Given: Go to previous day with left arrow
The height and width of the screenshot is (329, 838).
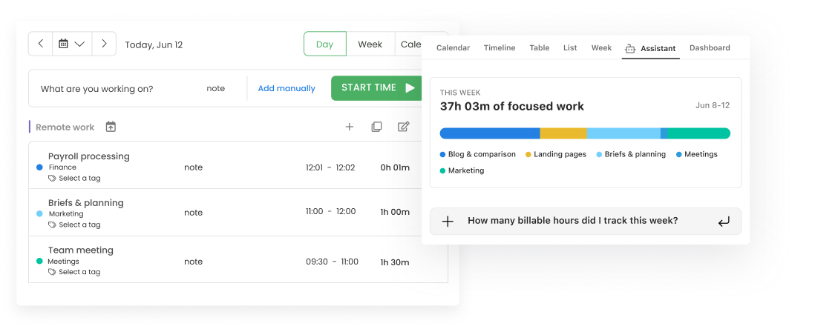Looking at the screenshot, I should coord(41,44).
